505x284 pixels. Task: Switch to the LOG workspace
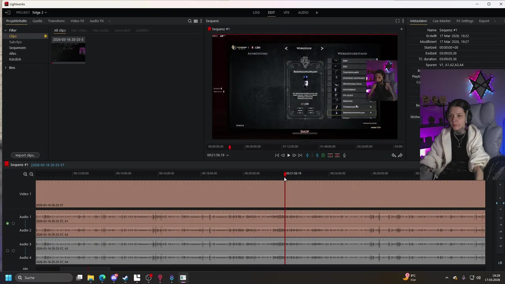(256, 13)
